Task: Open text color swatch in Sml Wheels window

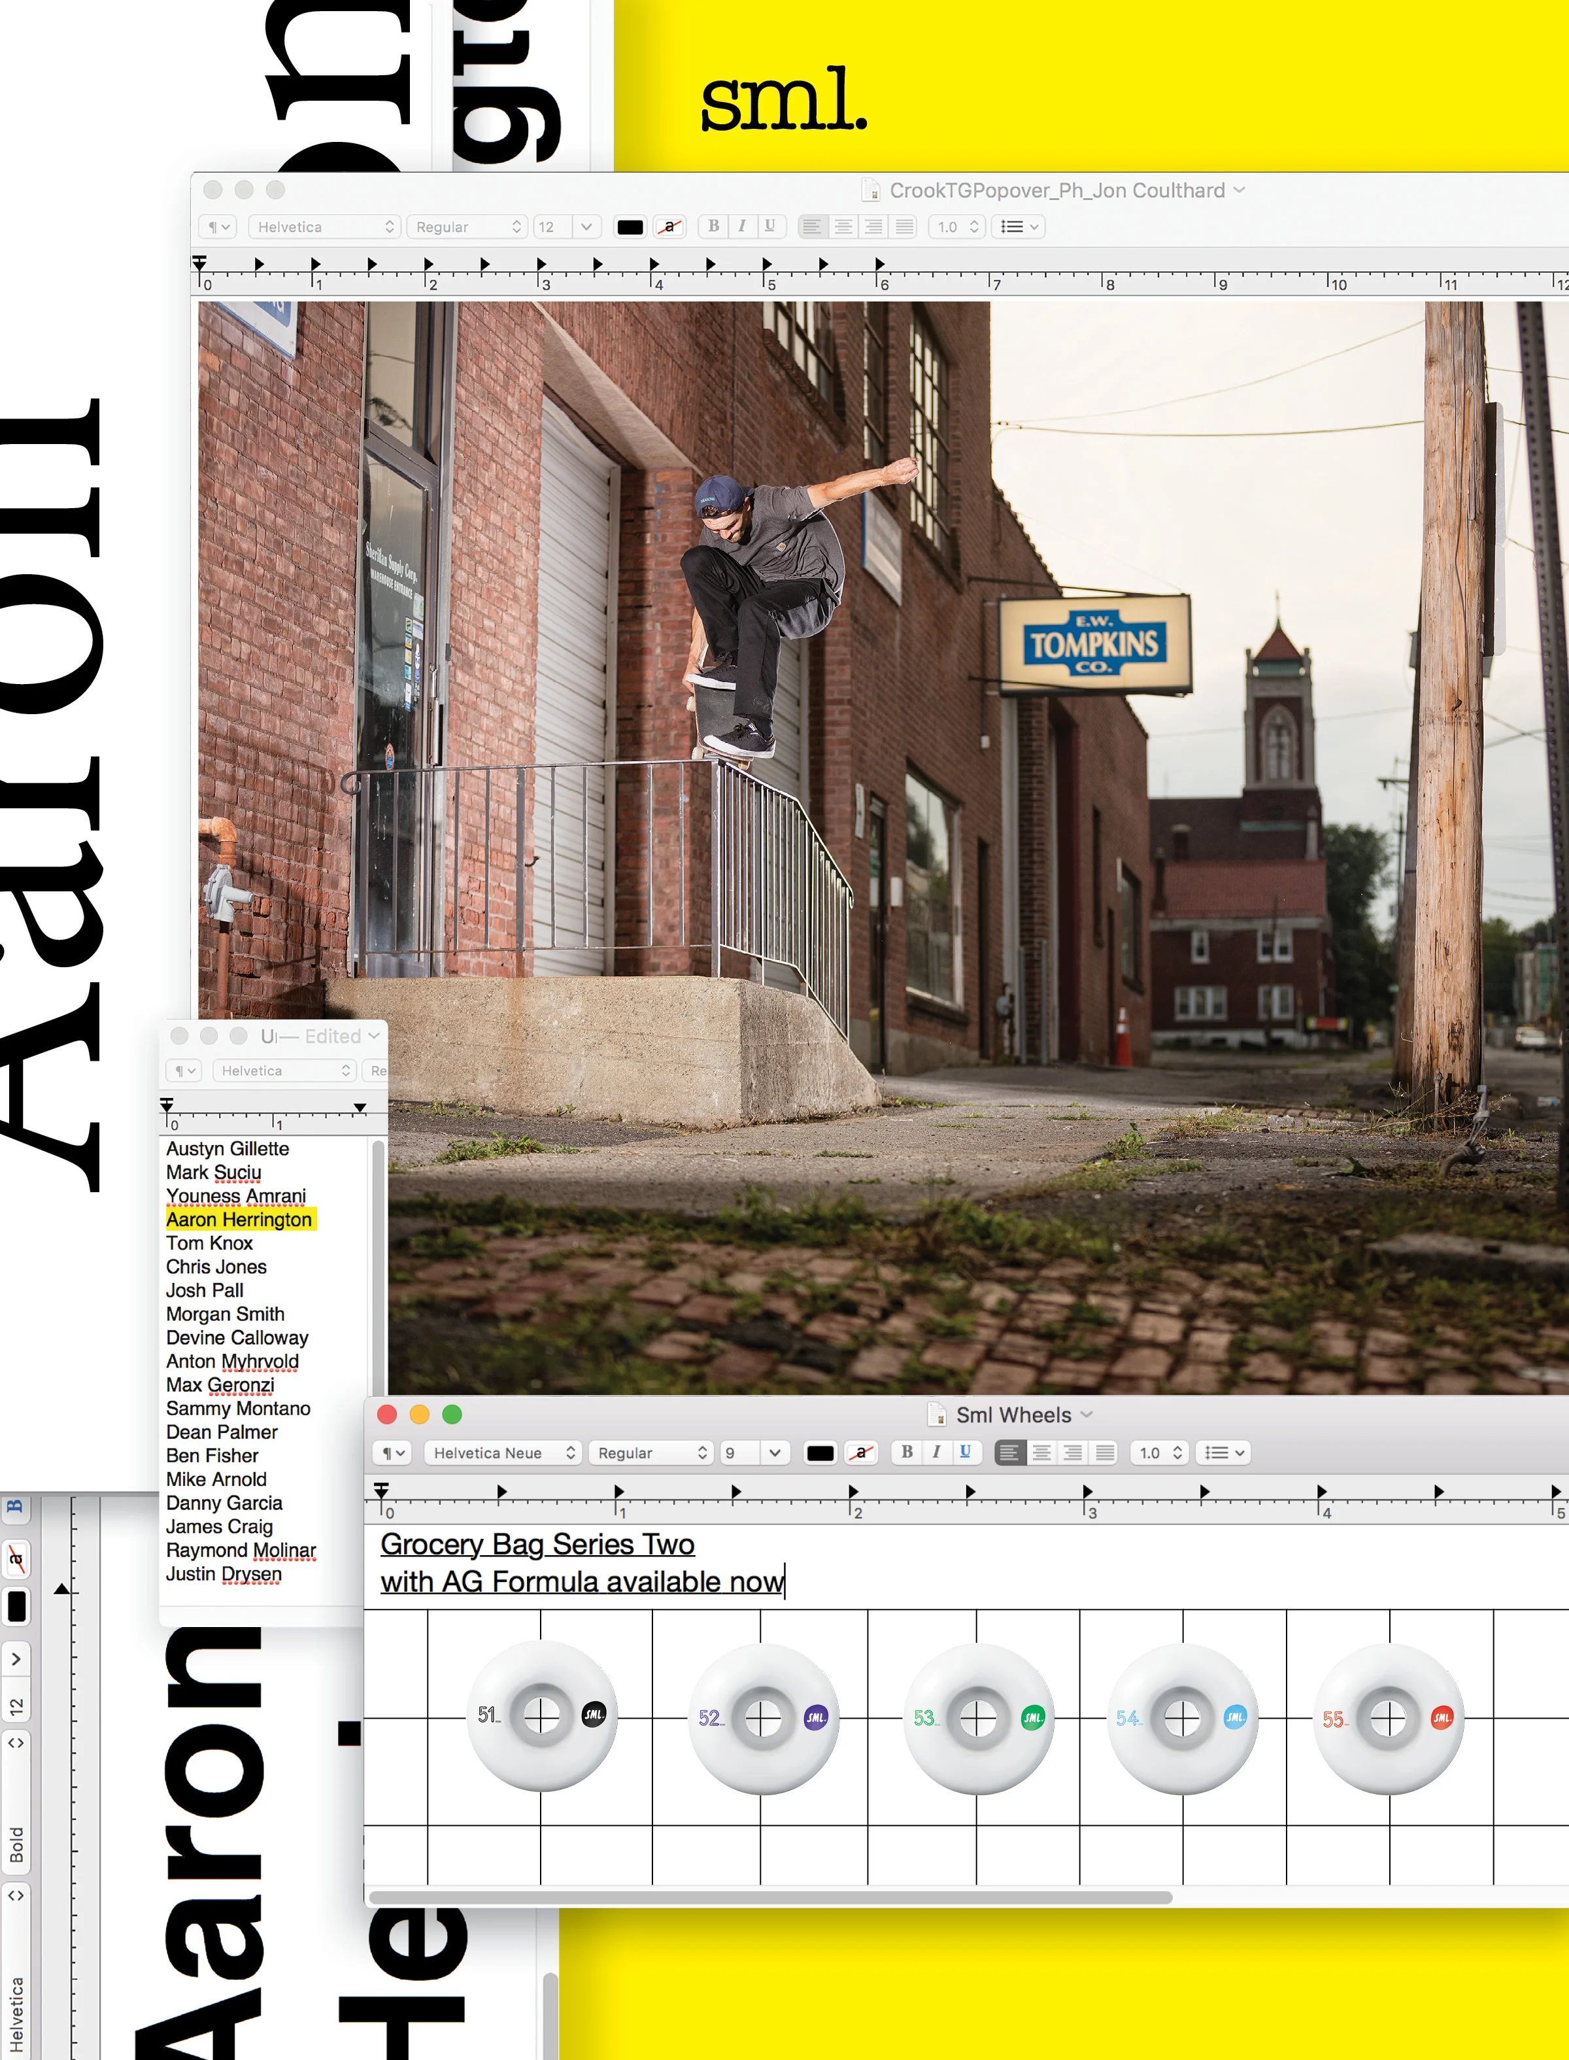Action: [820, 1452]
